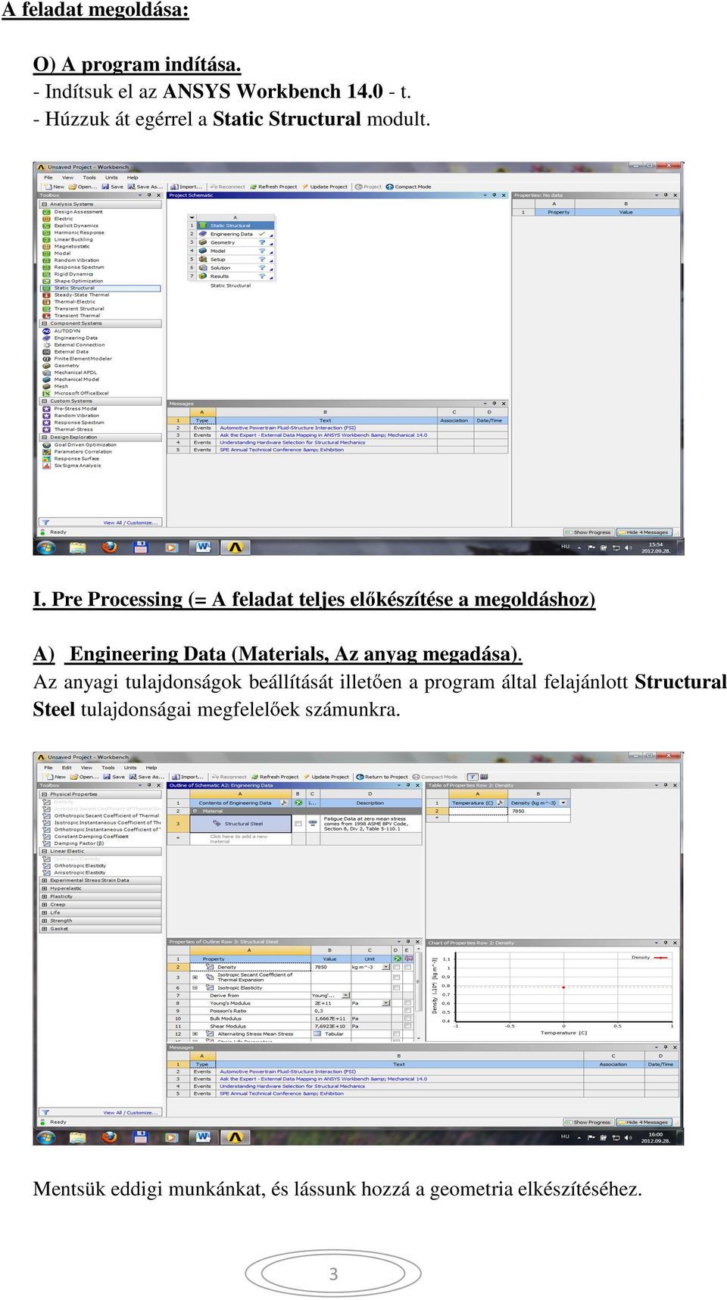This screenshot has width=727, height=1300.
Task: Click Compact Mode in the upper Workbench toolbar
Action: coord(408,186)
